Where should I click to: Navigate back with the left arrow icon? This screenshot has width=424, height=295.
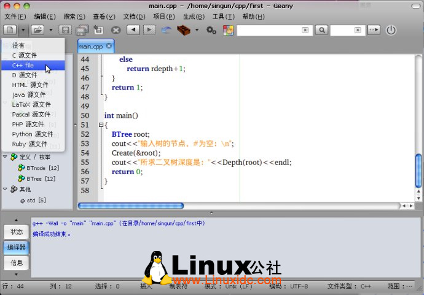pos(133,29)
